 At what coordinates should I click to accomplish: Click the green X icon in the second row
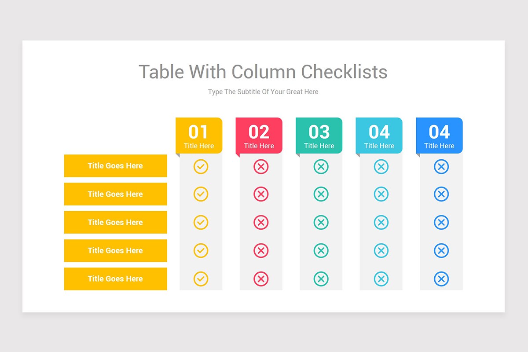click(321, 194)
